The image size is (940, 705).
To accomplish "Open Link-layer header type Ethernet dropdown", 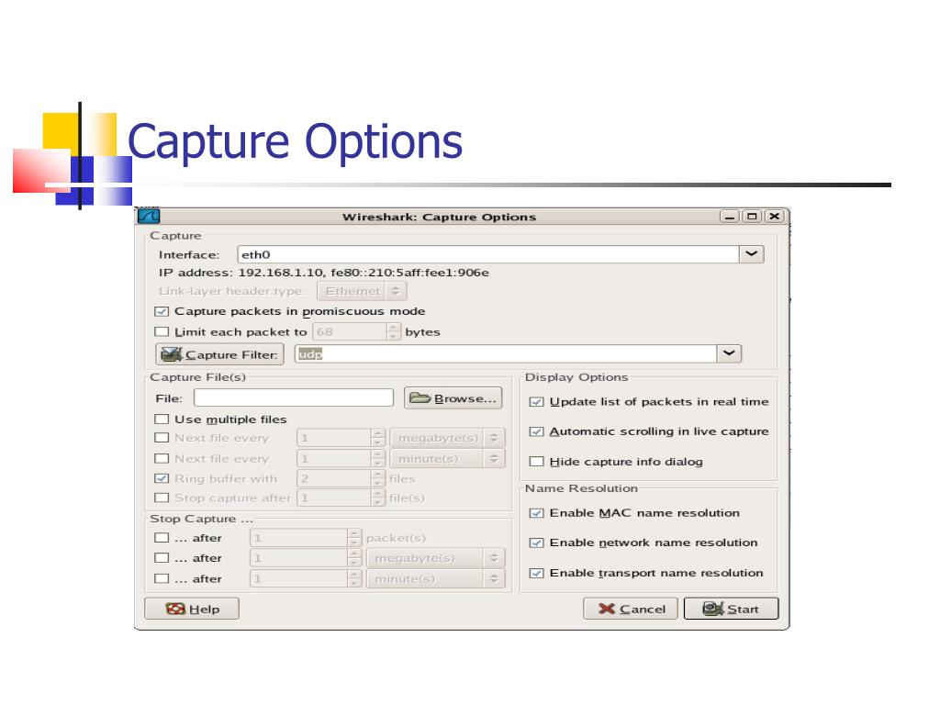I will 362,291.
